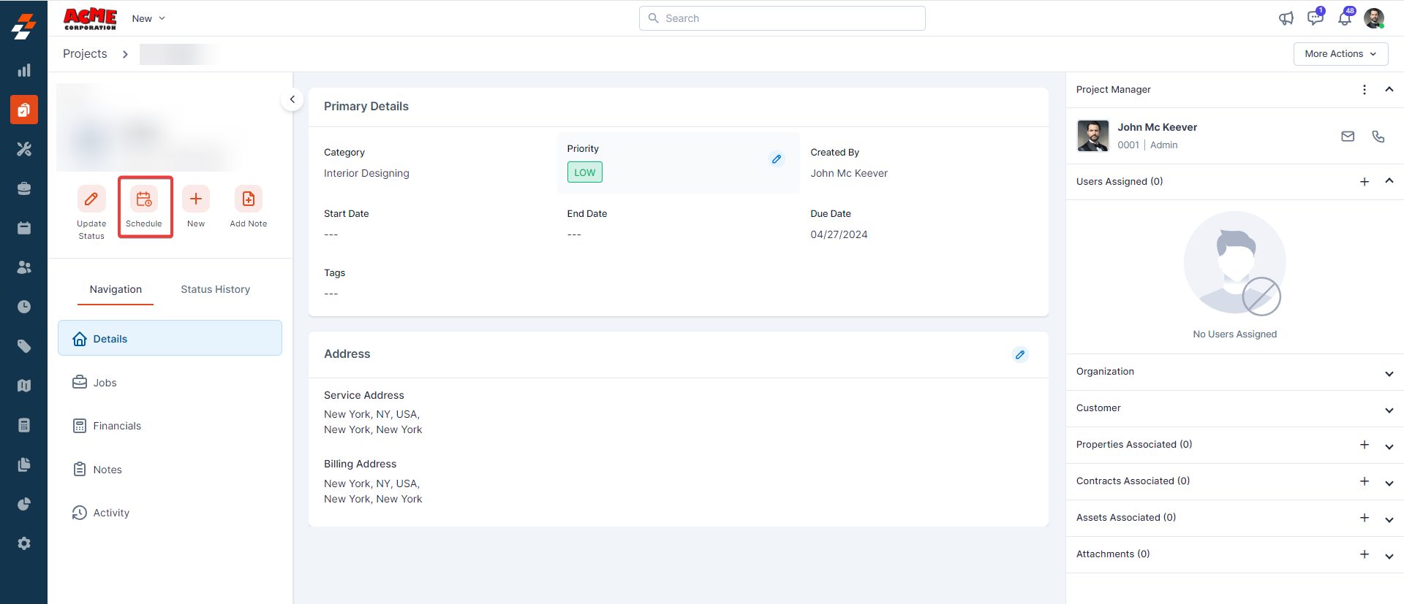
Task: Call John Mc Keever phone icon
Action: click(x=1378, y=137)
